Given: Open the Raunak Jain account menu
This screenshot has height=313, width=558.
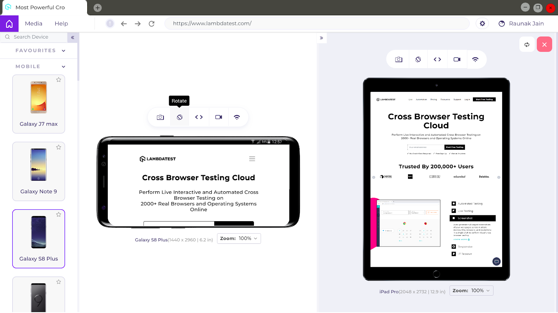Looking at the screenshot, I should click(521, 24).
